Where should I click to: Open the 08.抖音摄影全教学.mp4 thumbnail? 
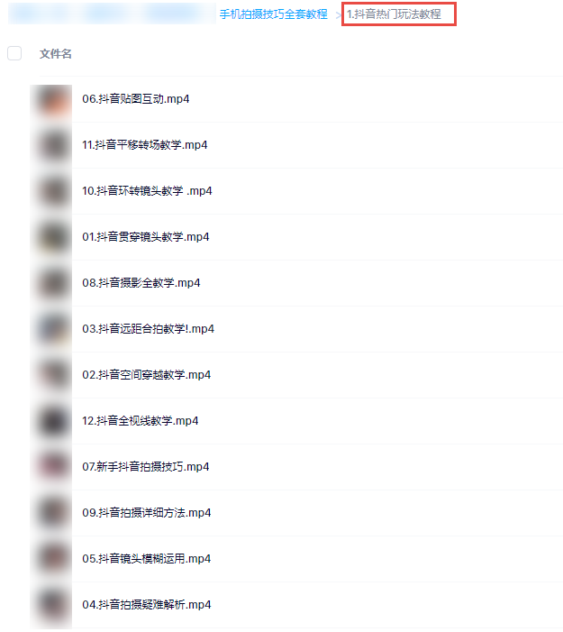(x=52, y=283)
